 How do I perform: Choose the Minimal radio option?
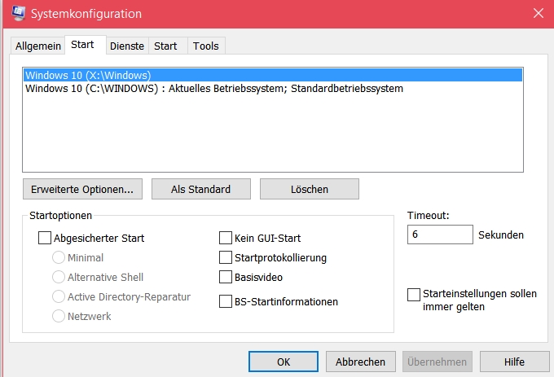(x=59, y=257)
